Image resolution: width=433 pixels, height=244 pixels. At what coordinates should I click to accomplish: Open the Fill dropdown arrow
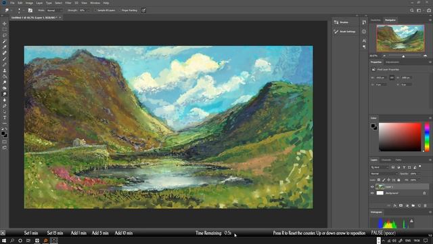coord(419,180)
